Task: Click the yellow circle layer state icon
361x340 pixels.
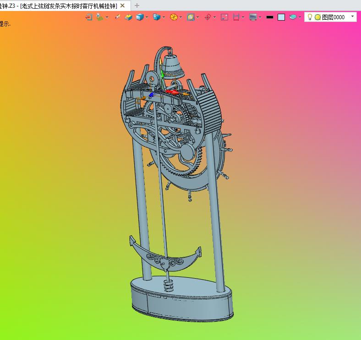Action: tap(318, 17)
